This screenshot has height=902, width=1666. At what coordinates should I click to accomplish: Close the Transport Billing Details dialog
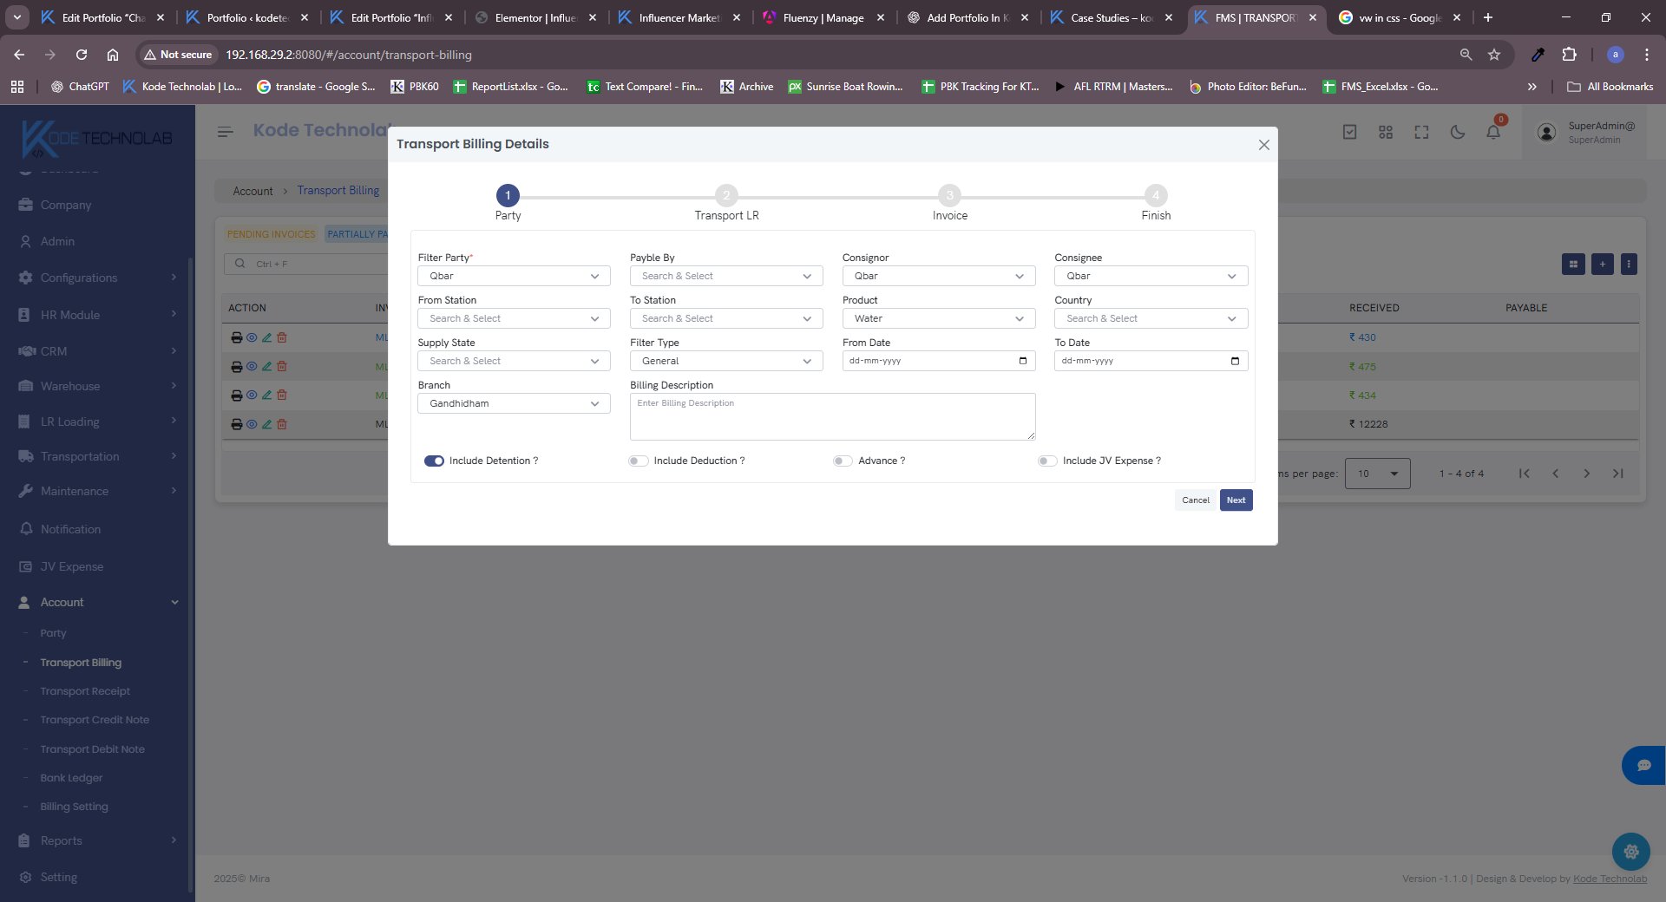(1263, 145)
